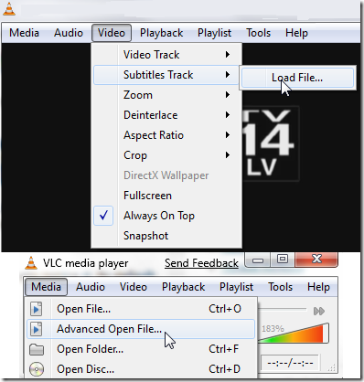Select Load File... in the Subtitles submenu
Screen dimensions: 364x382
(x=297, y=78)
